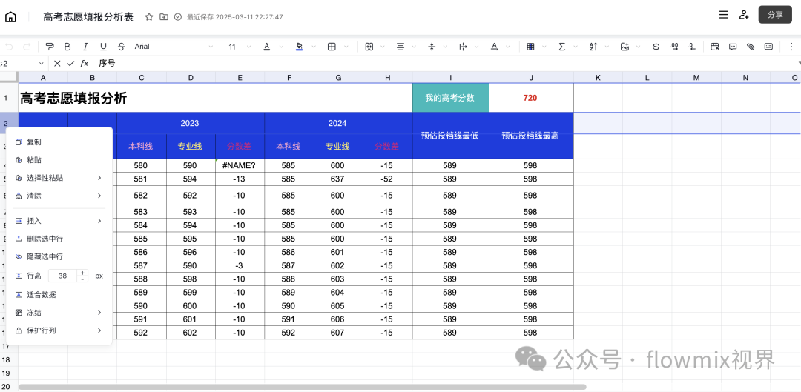Click the row height input showing 38

(63, 276)
